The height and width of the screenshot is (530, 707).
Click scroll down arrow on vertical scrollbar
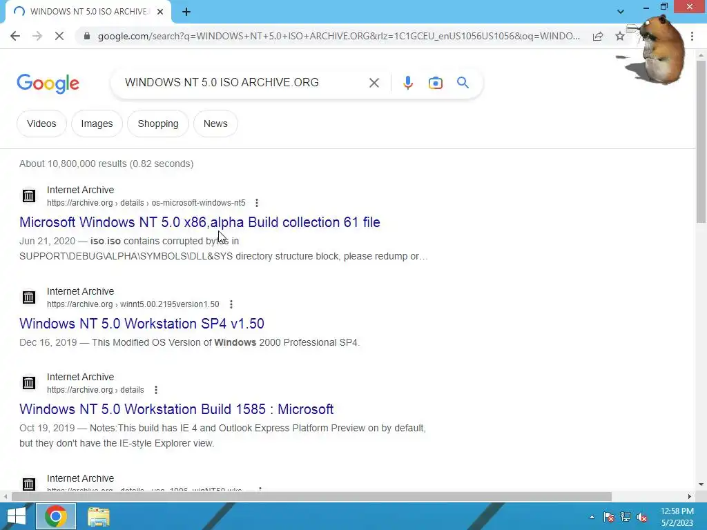pos(701,485)
